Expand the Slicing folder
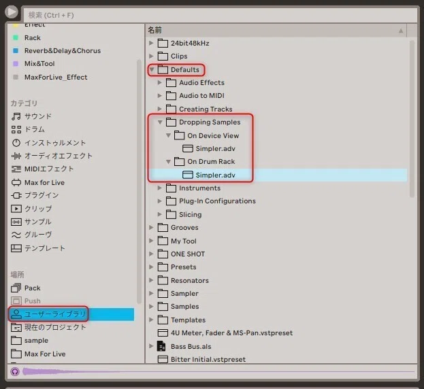424x389 pixels. click(x=159, y=214)
